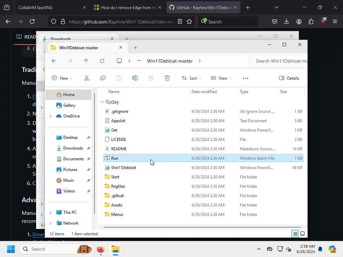
Task: Click the Search Win11Debloat-master search box
Action: (279, 61)
